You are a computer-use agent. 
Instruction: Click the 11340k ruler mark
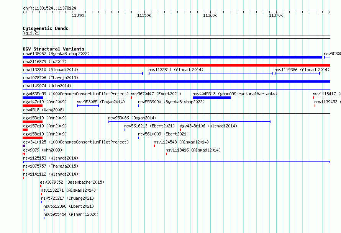coord(79,15)
